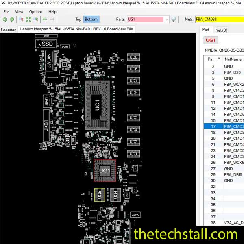Click the rotate counter-clockwise toolbar icon
244x244 pixels.
[x=5, y=19]
